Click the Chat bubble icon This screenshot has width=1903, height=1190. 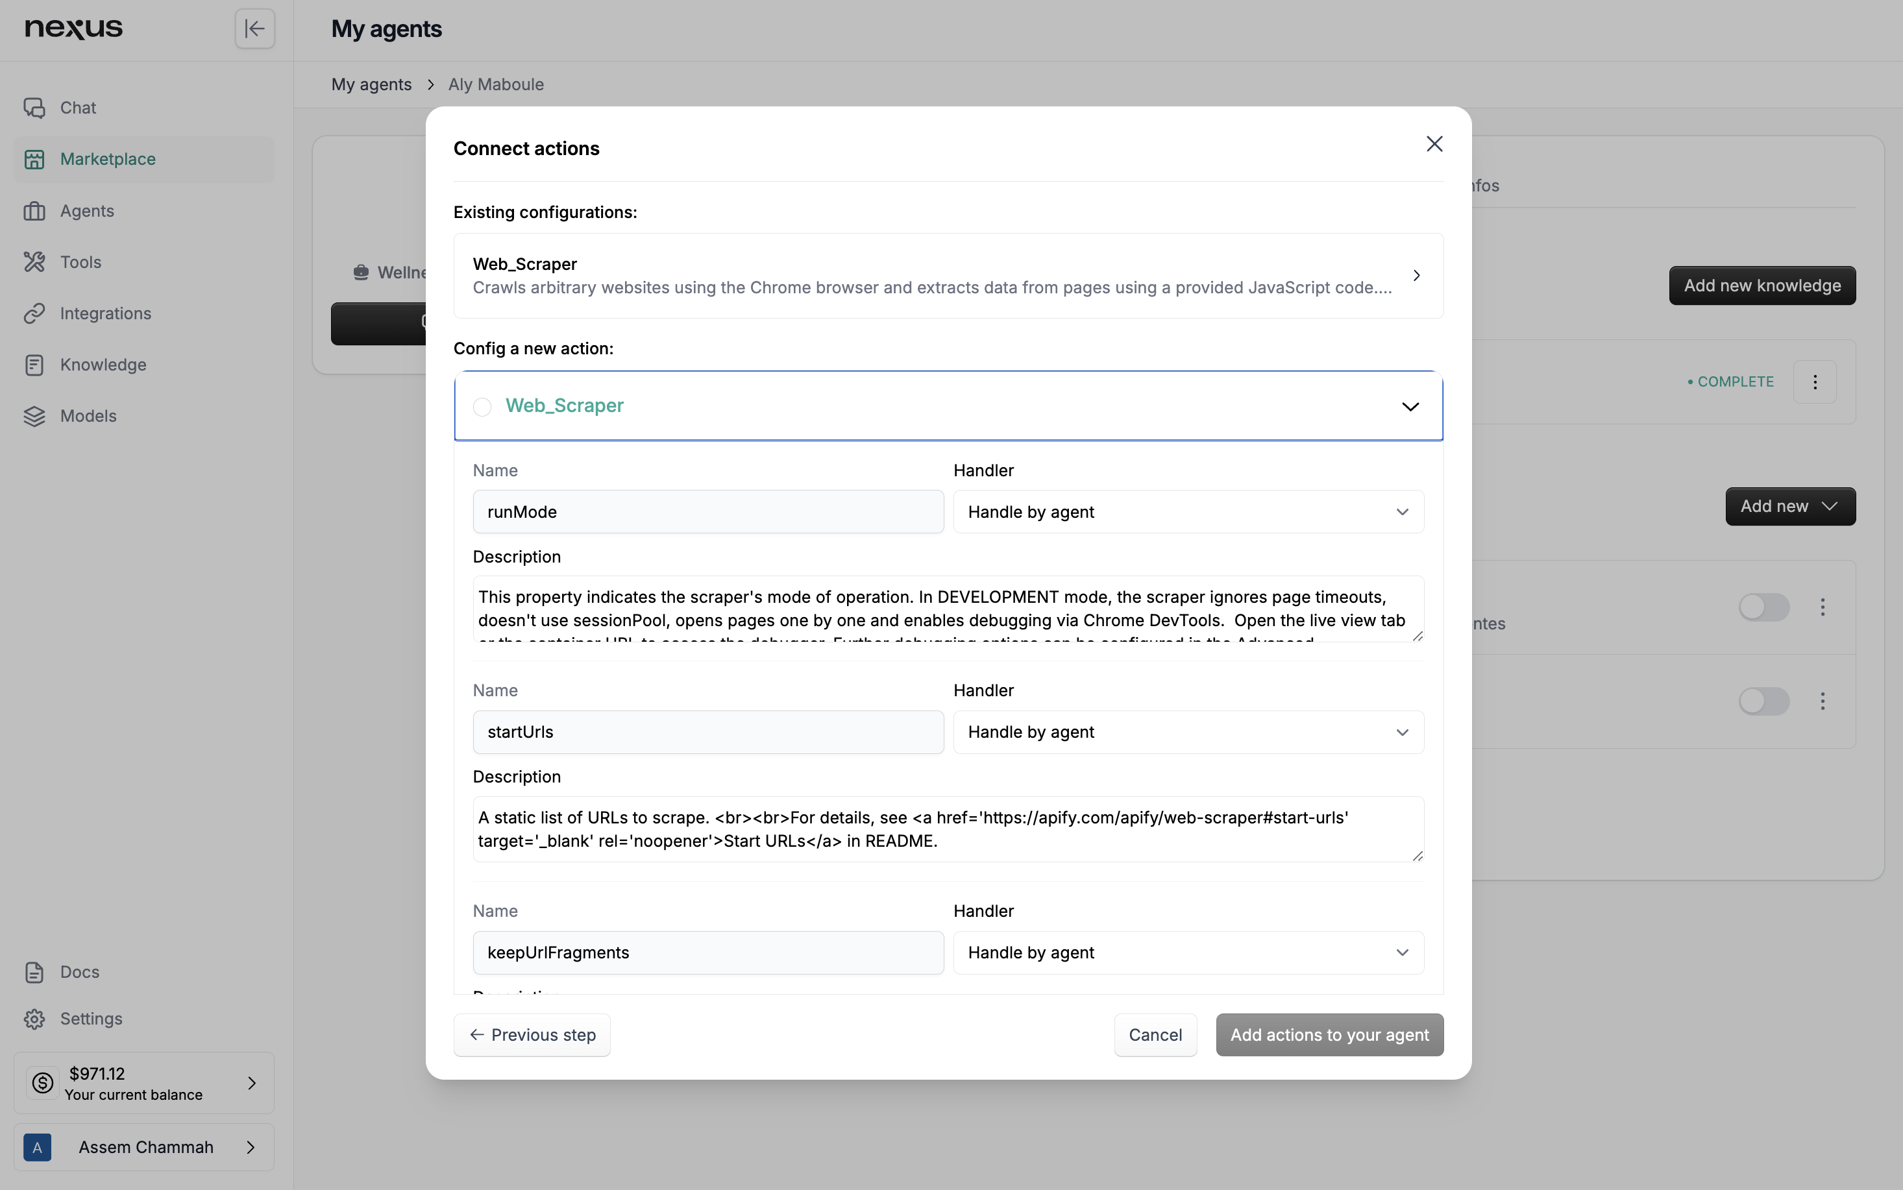[x=34, y=108]
